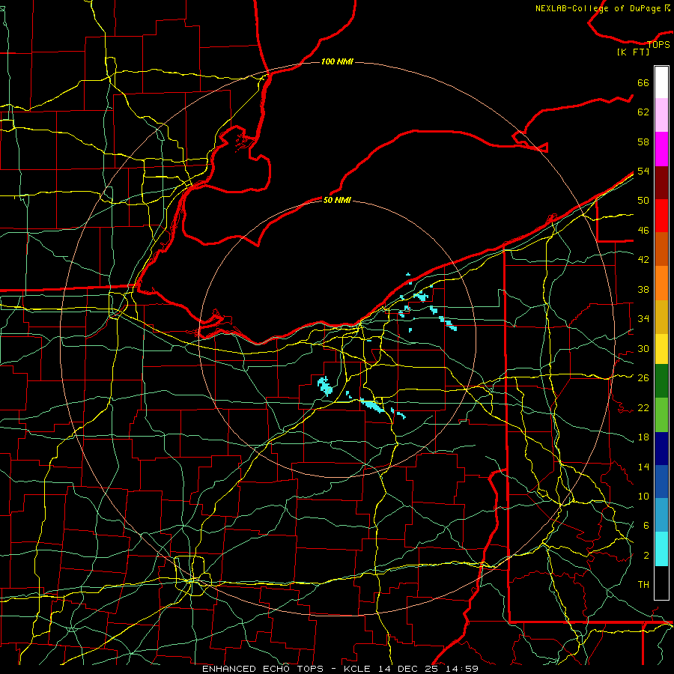Click the medium blue legend swatch
674x674 pixels.
(661, 482)
